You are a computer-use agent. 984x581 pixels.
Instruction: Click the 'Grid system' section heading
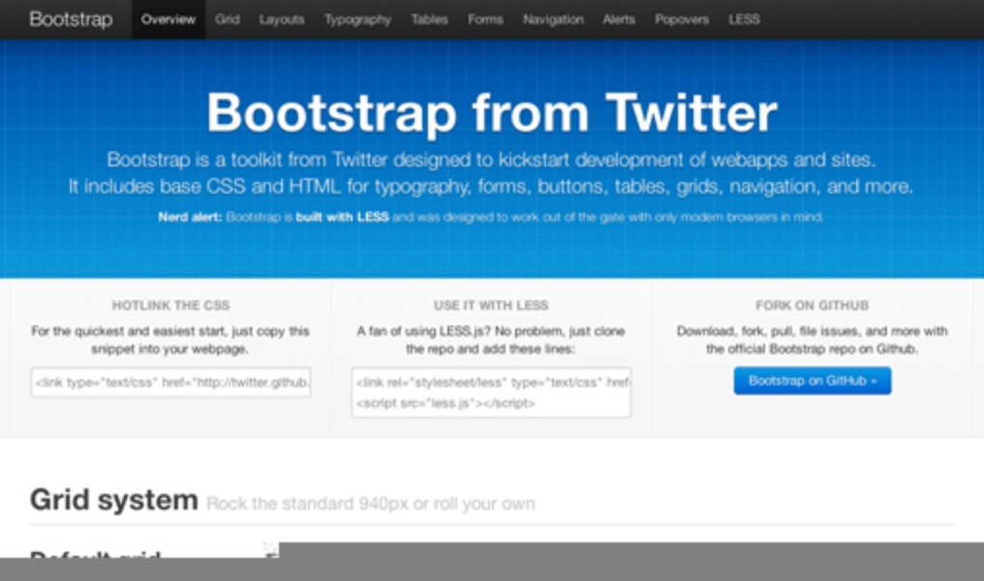113,500
